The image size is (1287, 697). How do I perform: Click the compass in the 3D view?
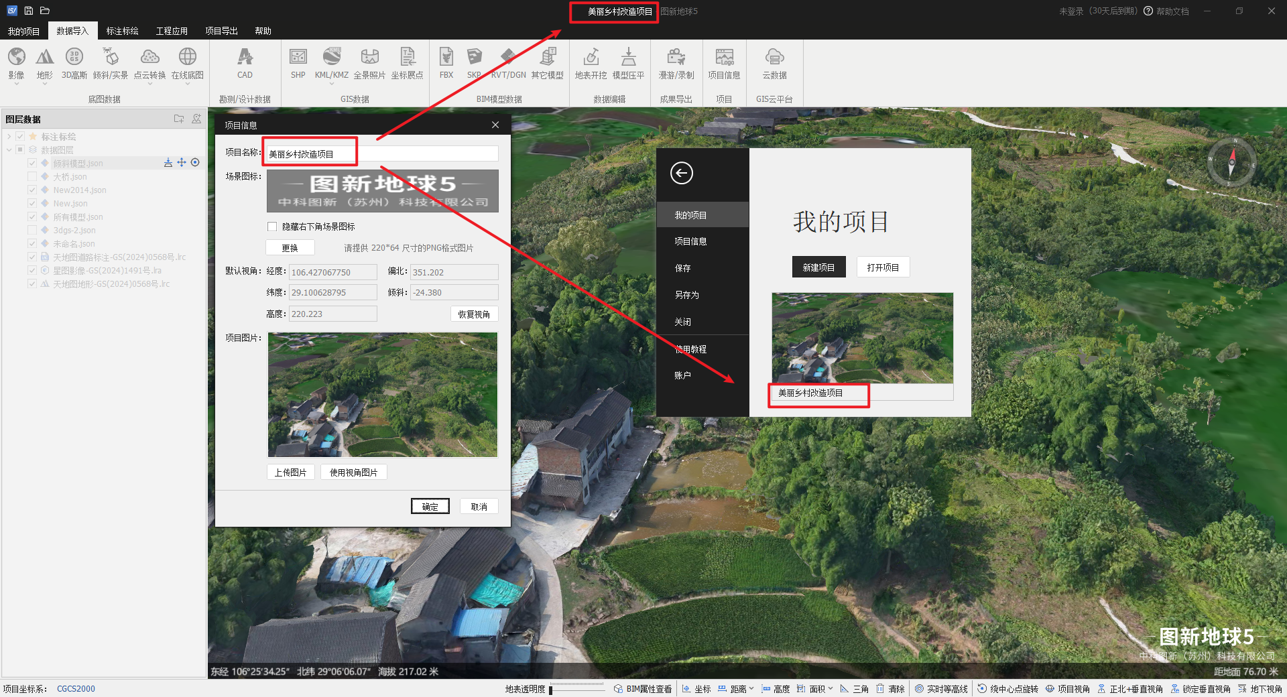tap(1231, 163)
